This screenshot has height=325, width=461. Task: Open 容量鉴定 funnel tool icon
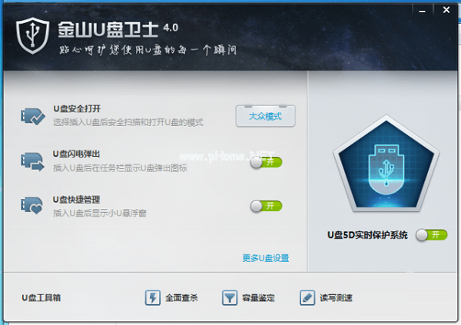[x=230, y=297]
